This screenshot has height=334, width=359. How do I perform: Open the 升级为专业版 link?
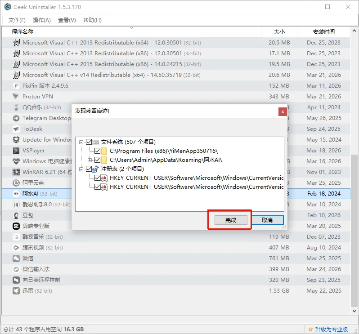click(x=331, y=329)
